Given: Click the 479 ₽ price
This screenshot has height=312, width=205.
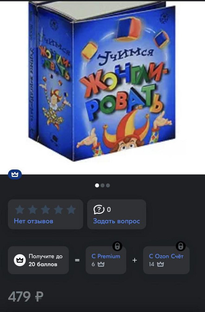Looking at the screenshot, I should 26,297.
